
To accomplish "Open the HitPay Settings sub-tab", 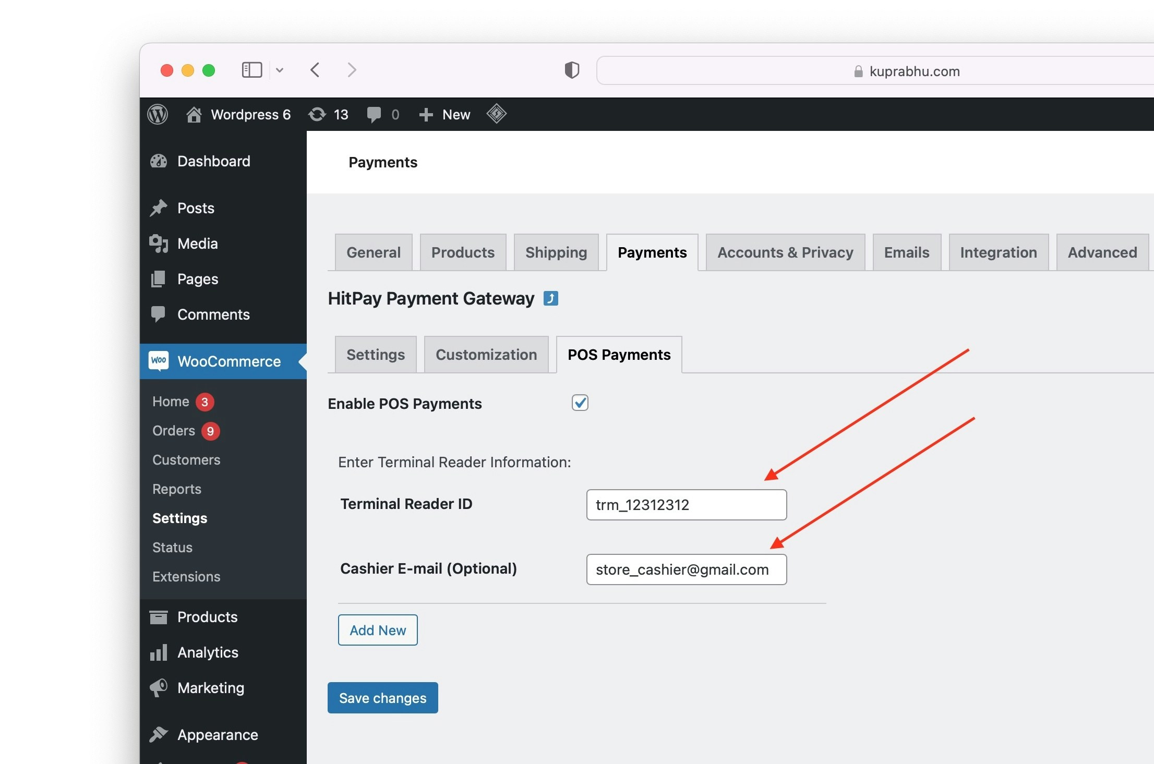I will (x=376, y=355).
